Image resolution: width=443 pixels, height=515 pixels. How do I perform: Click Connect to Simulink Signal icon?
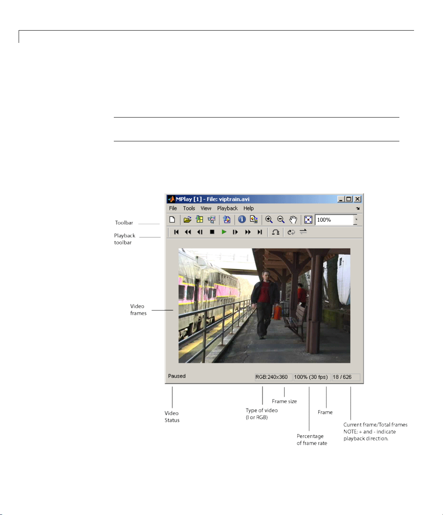[x=212, y=220]
